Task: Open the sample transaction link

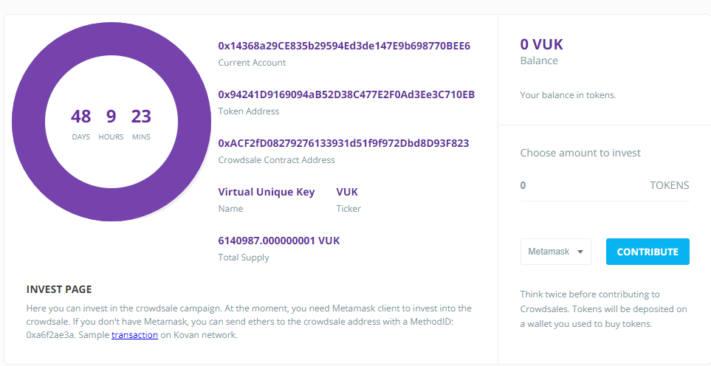Action: point(134,336)
